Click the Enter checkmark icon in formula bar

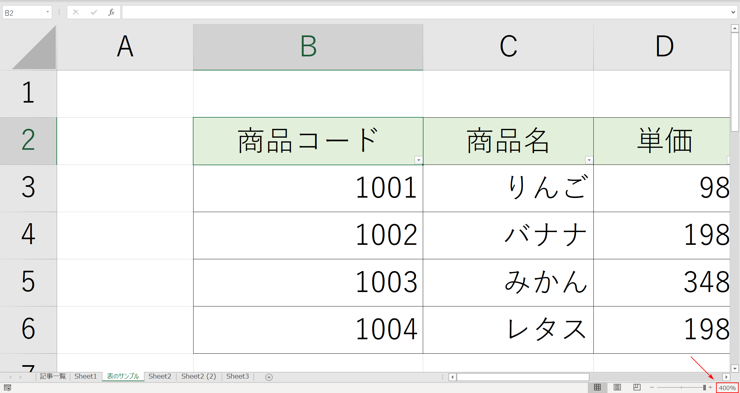click(93, 12)
